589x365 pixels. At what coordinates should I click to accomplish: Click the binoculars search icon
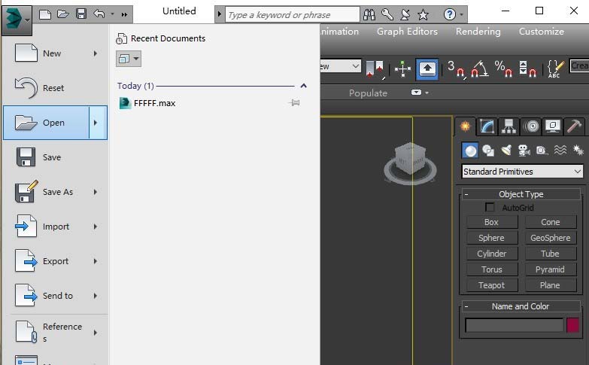(369, 14)
